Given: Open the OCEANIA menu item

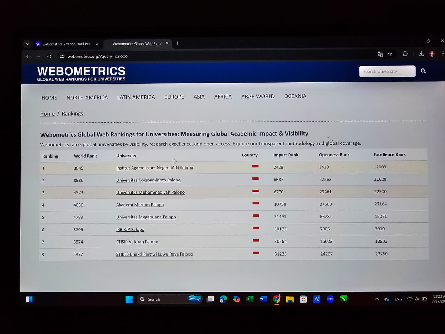Looking at the screenshot, I should click(x=295, y=96).
